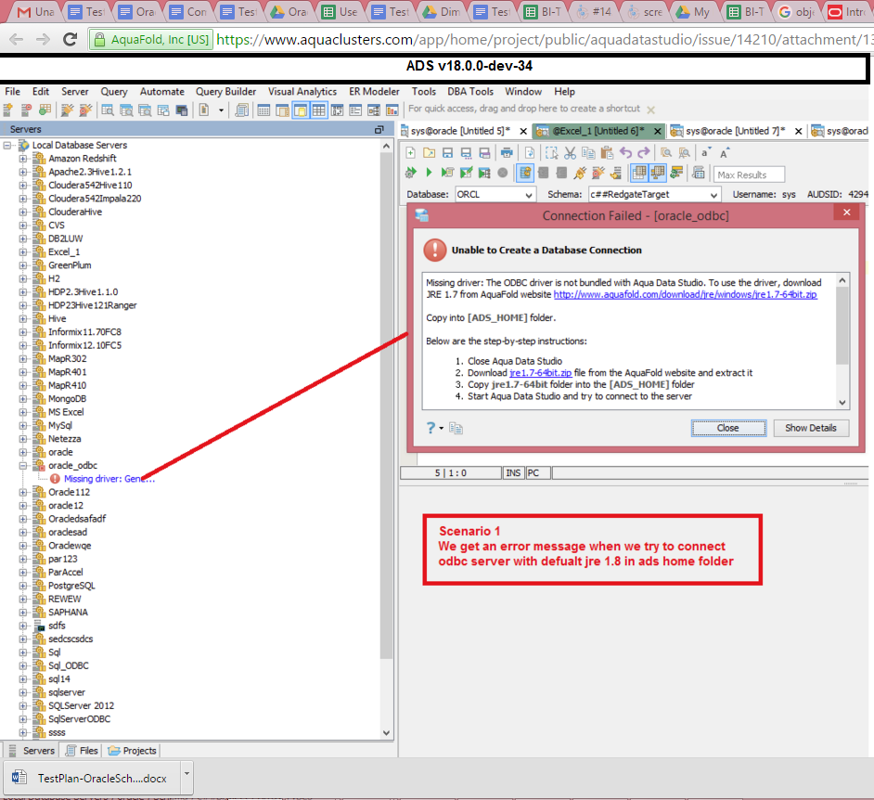The image size is (874, 800).
Task: Open the Schema c##RedgateTarget dropdown
Action: 713,195
